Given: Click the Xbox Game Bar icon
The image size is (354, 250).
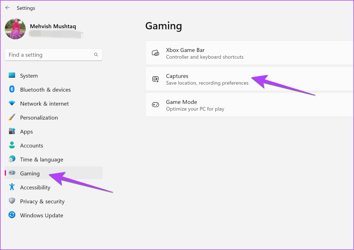Looking at the screenshot, I should click(x=155, y=53).
